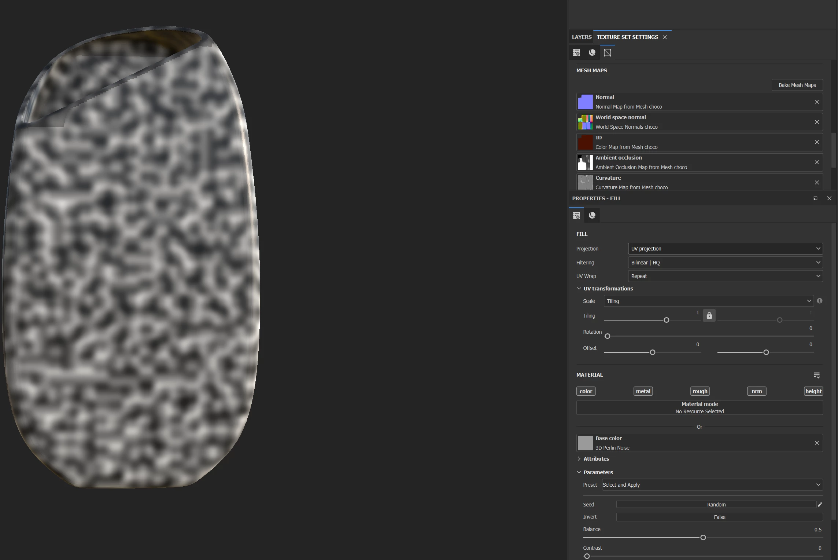Screen dimensions: 838x560
Task: Expand the Attributes section
Action: [596, 459]
